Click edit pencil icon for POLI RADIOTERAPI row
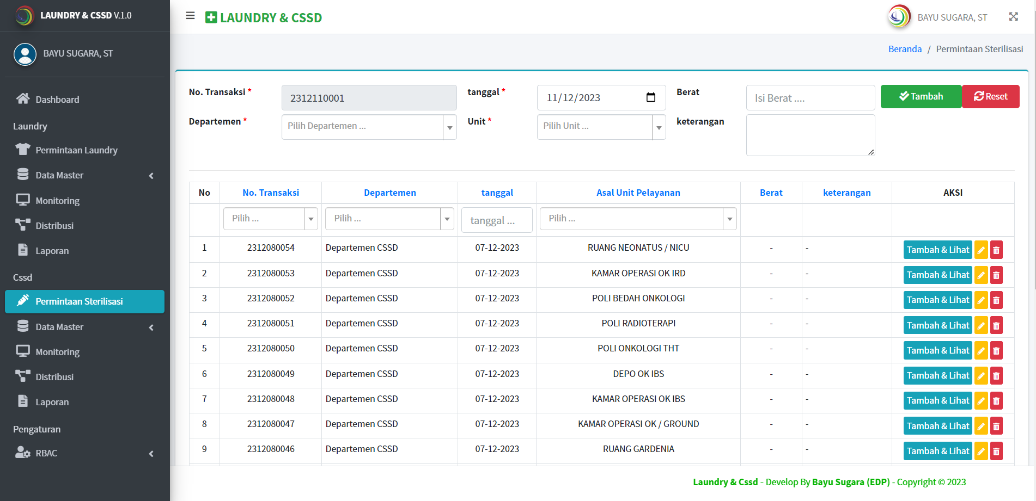Image resolution: width=1036 pixels, height=501 pixels. [x=981, y=326]
